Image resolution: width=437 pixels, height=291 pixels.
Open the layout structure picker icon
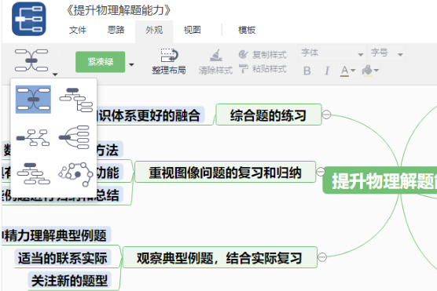[31, 60]
